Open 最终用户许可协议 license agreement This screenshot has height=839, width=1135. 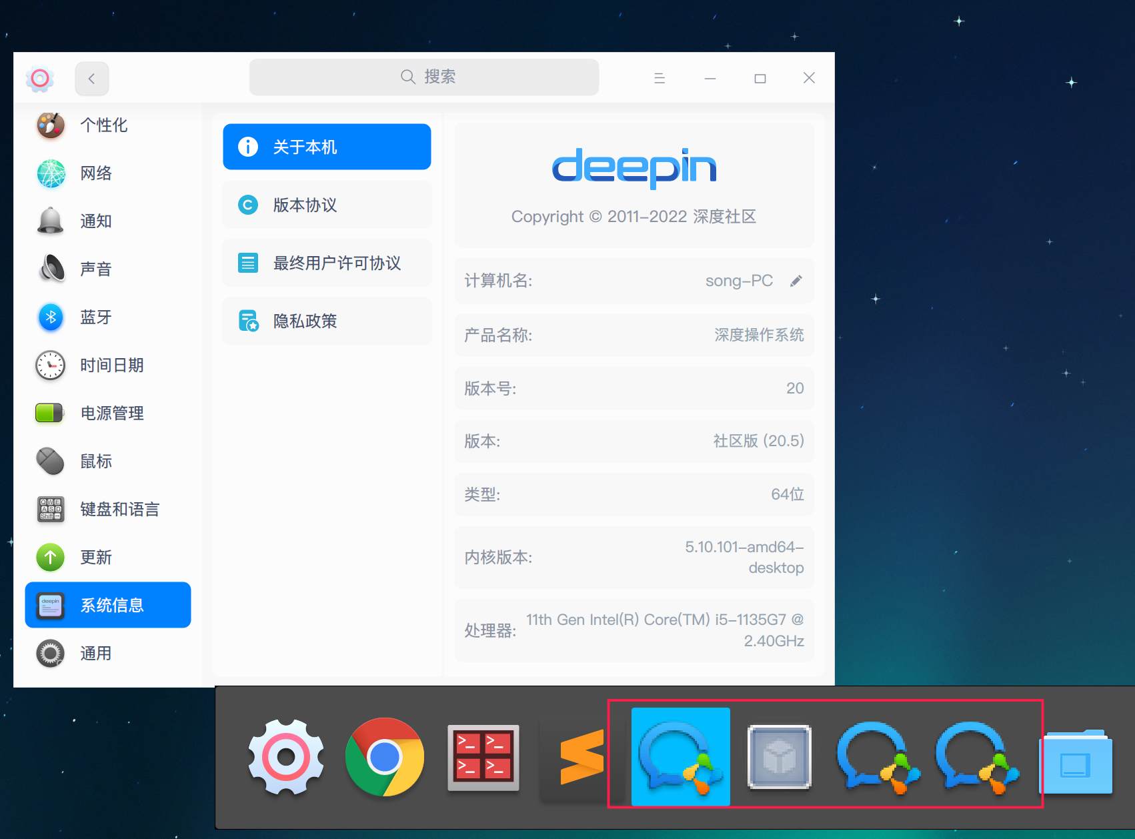327,263
